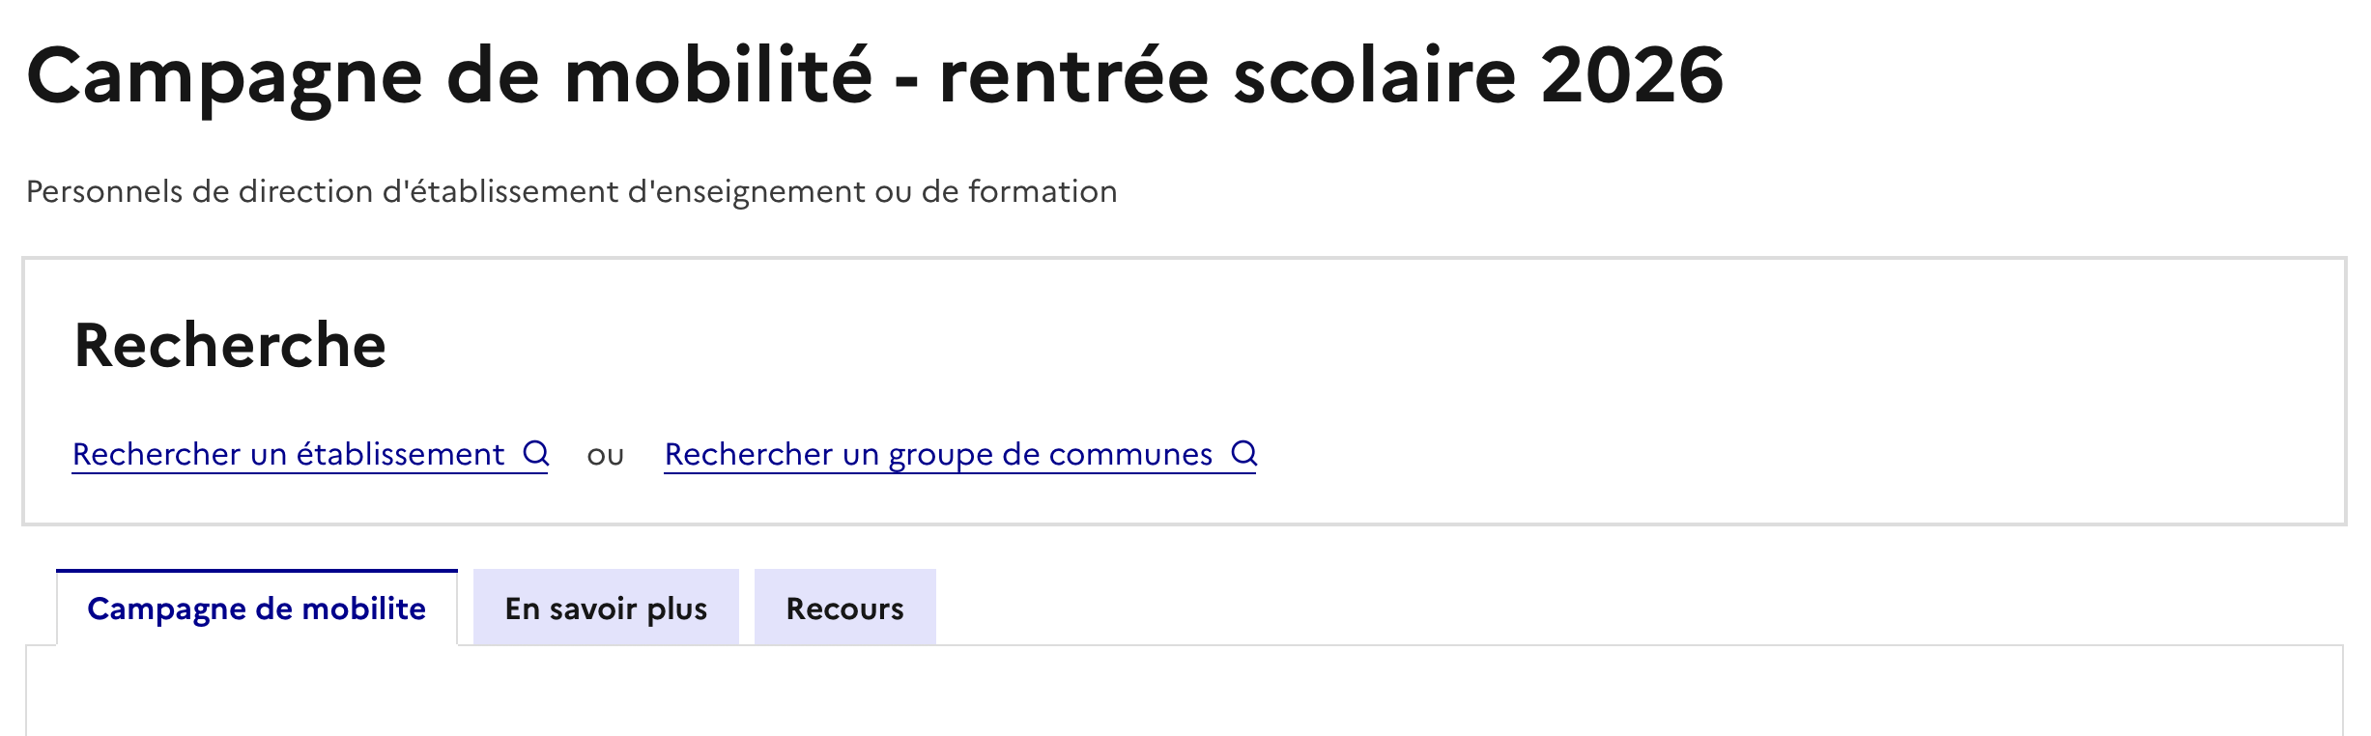Click the word 'communes' in the second search link
This screenshot has height=736, width=2371.
coord(1130,454)
